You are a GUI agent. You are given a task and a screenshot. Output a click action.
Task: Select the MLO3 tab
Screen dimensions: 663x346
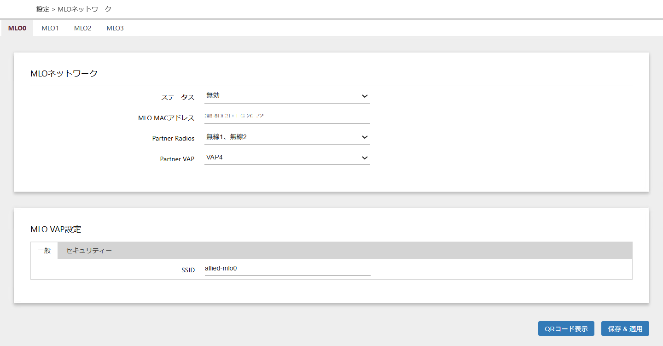115,28
